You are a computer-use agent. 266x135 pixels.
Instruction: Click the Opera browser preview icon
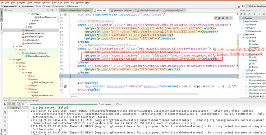tap(227, 18)
